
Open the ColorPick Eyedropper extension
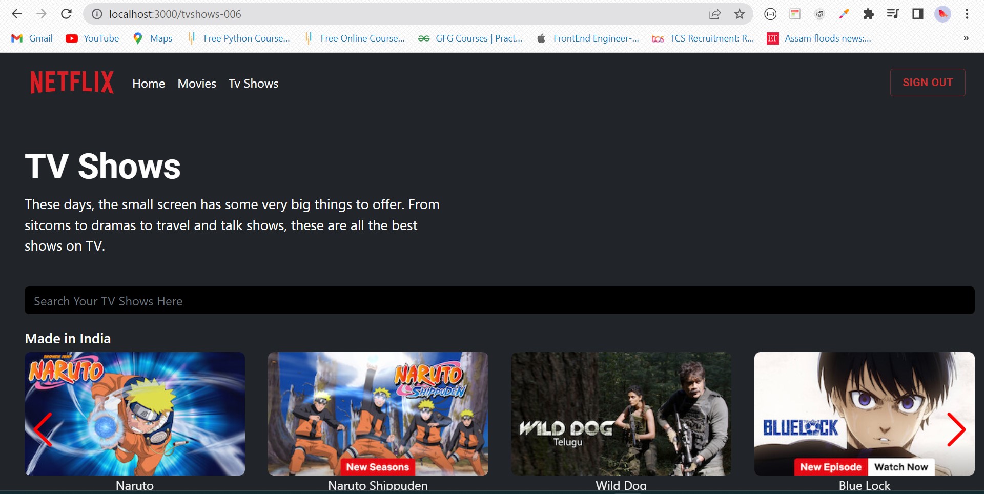coord(844,14)
